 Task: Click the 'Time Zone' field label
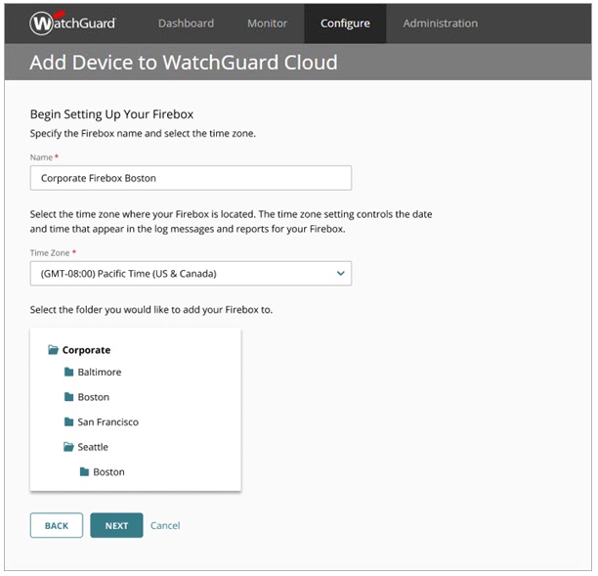[50, 252]
